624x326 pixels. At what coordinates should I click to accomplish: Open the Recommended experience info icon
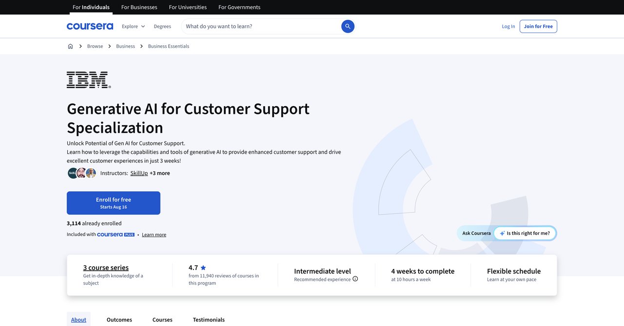coord(355,279)
